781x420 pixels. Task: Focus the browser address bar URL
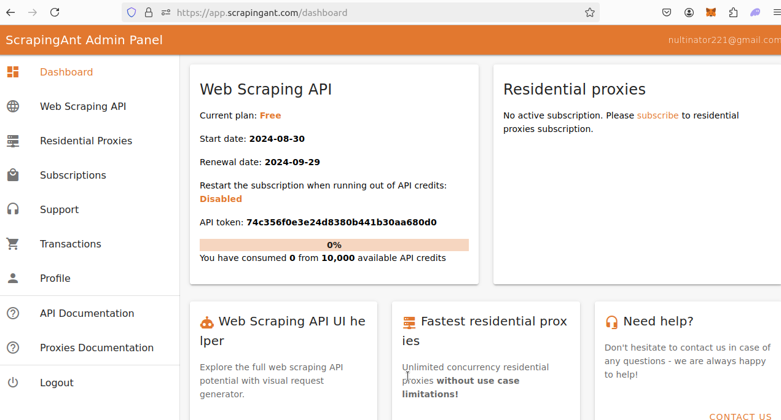point(369,12)
